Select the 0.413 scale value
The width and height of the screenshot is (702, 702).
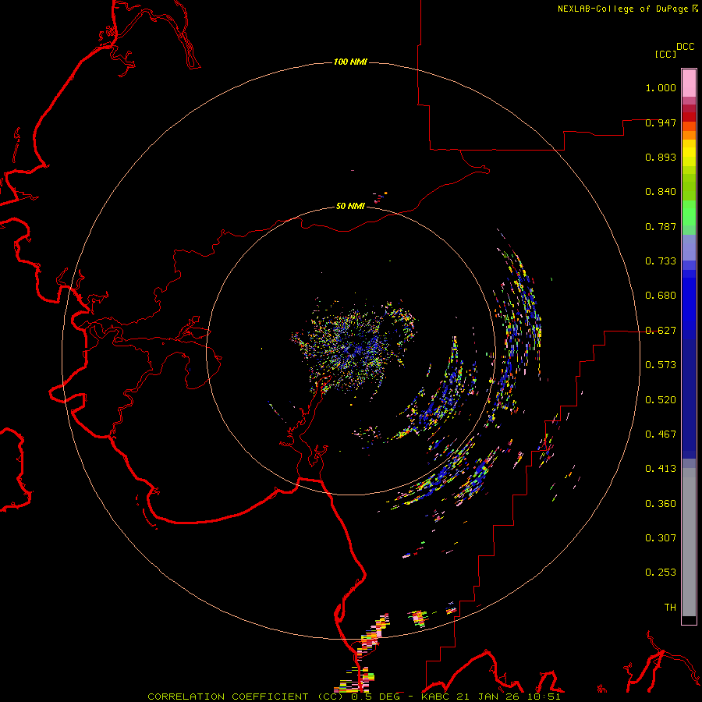pos(661,469)
